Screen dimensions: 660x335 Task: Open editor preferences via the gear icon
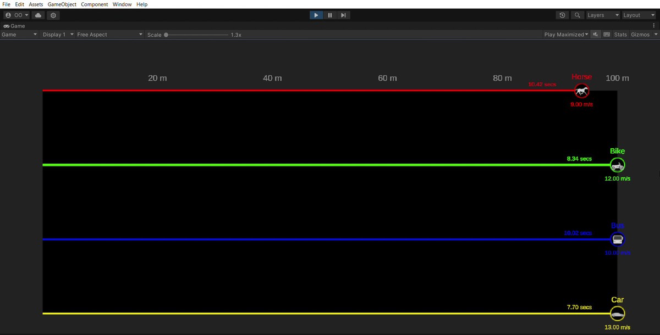53,15
